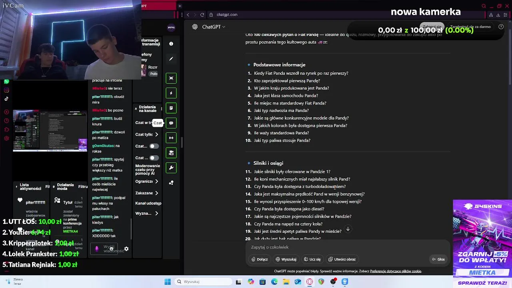Image resolution: width=512 pixels, height=288 pixels.
Task: Open the video camera icon panel
Action: click(x=171, y=153)
